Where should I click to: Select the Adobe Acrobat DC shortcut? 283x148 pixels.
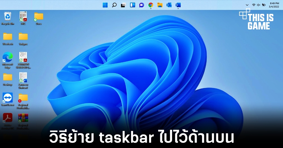point(8,121)
